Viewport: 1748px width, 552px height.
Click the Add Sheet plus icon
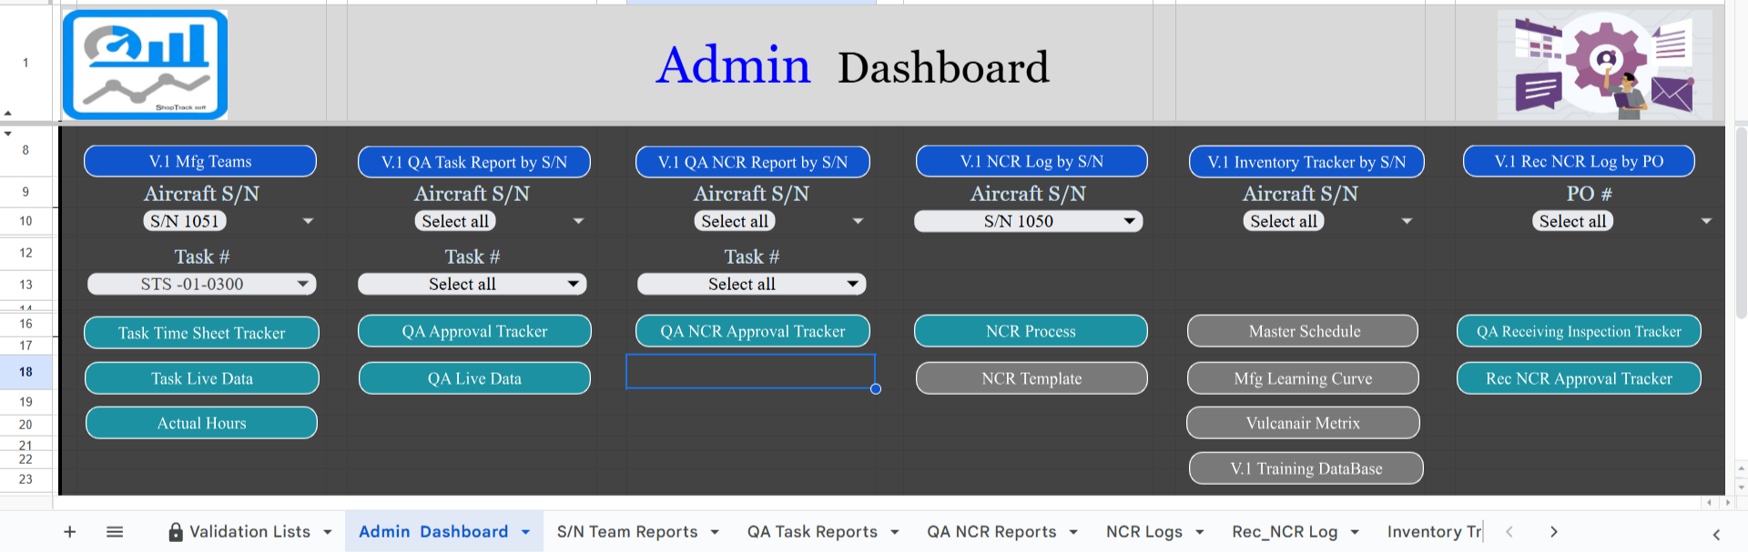(x=69, y=532)
